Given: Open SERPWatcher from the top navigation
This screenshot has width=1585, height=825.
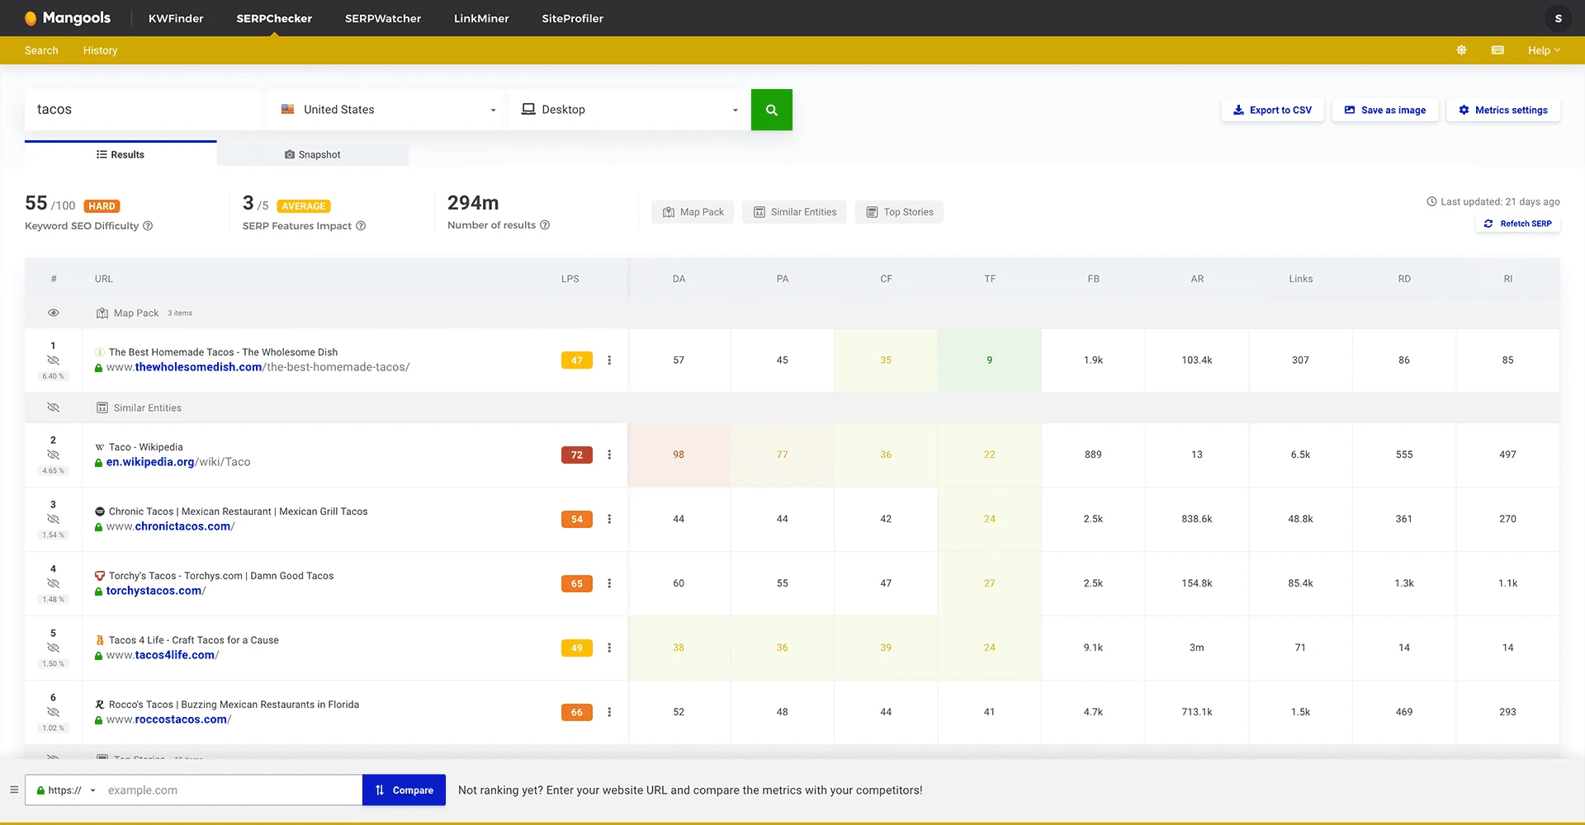Looking at the screenshot, I should pyautogui.click(x=382, y=18).
